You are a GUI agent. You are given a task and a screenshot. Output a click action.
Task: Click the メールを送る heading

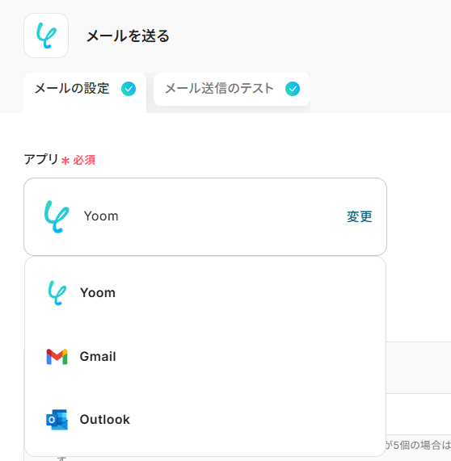coord(128,36)
